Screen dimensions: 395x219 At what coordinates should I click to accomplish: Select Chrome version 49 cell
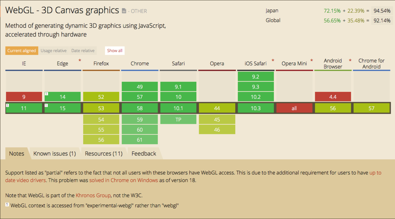pos(140,87)
